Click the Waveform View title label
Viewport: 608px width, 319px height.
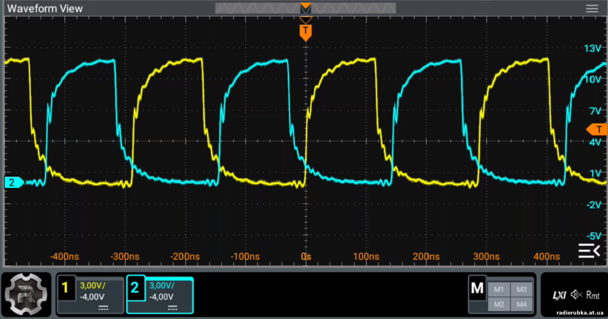coord(45,9)
